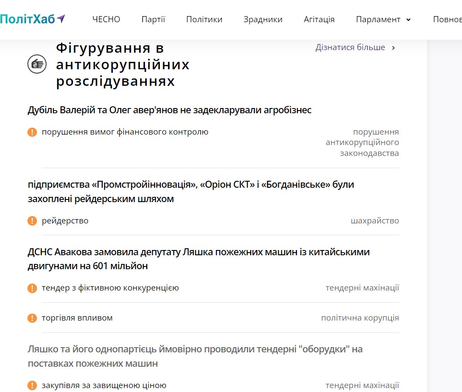Click warning icon beside тендер з фіктивною конкуренцією

tap(32, 288)
